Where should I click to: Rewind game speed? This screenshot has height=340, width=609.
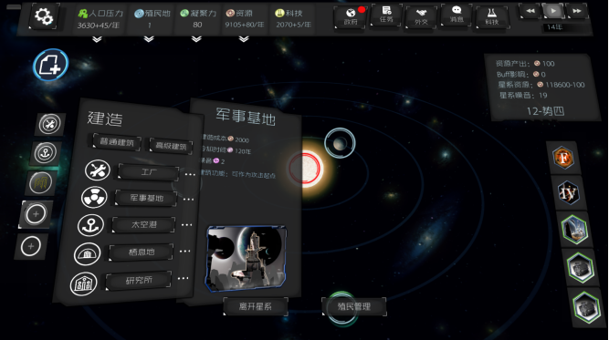(530, 11)
